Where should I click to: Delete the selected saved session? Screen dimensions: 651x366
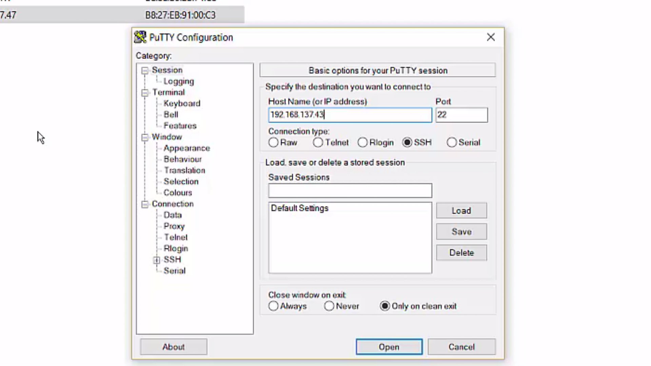pos(461,253)
